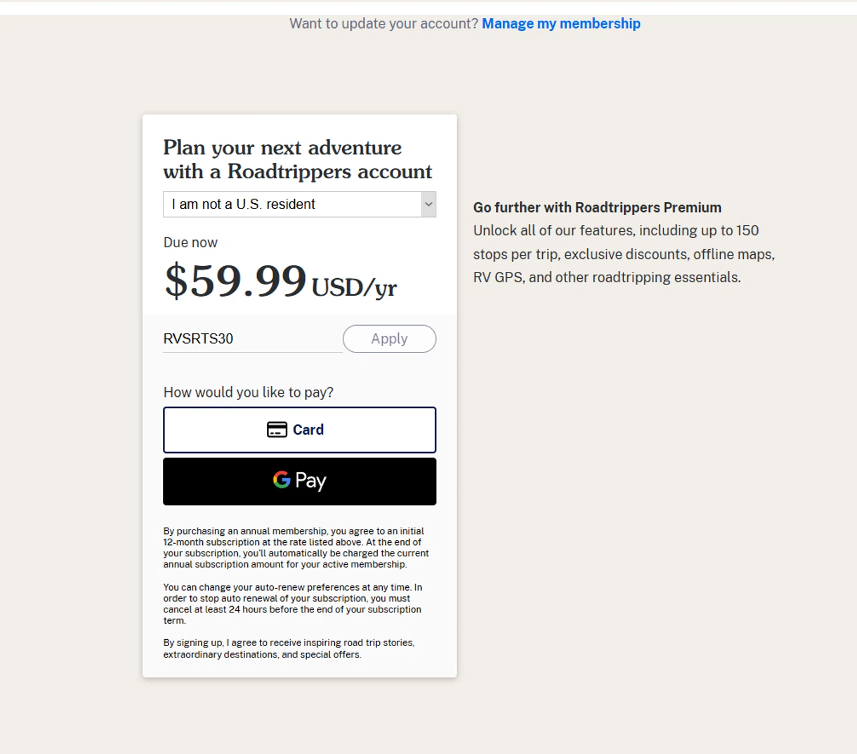Viewport: 857px width, 754px height.
Task: Choose Card as the payment method
Action: pos(299,430)
